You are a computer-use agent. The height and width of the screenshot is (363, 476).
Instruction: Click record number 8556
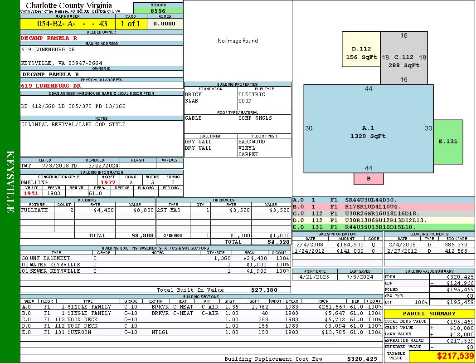(158, 10)
